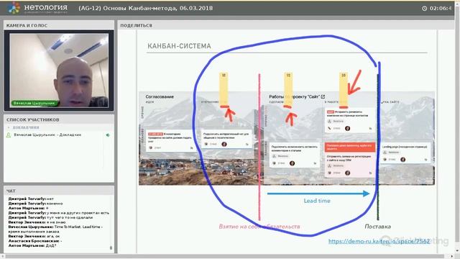Click message Виктор Звиченко: ага, ок
Image resolution: width=460 pixels, height=259 pixels.
click(34, 237)
